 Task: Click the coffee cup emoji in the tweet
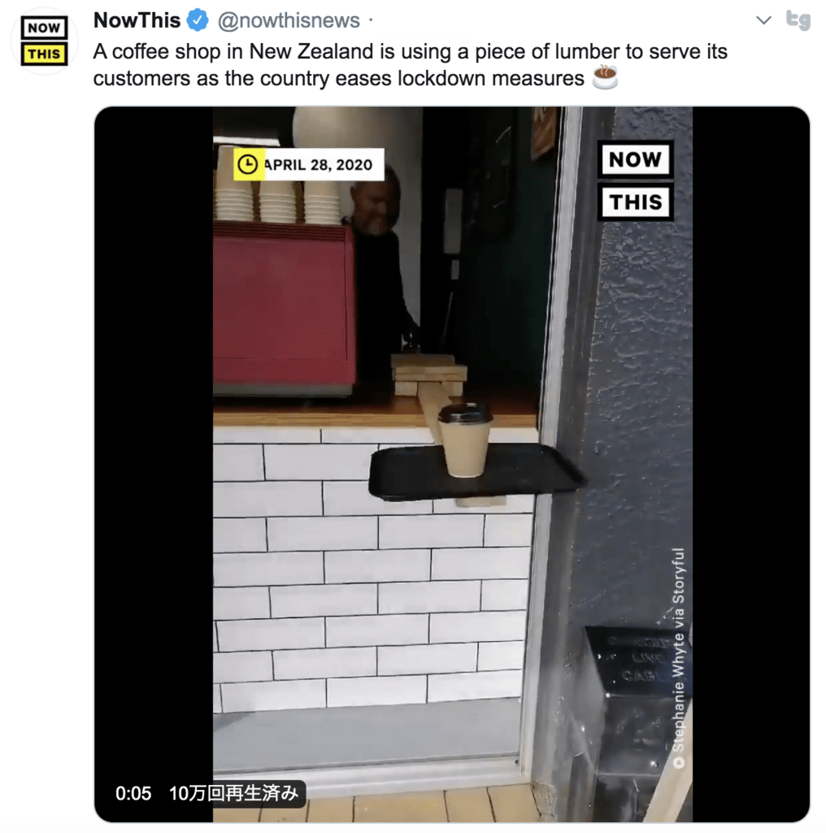605,77
